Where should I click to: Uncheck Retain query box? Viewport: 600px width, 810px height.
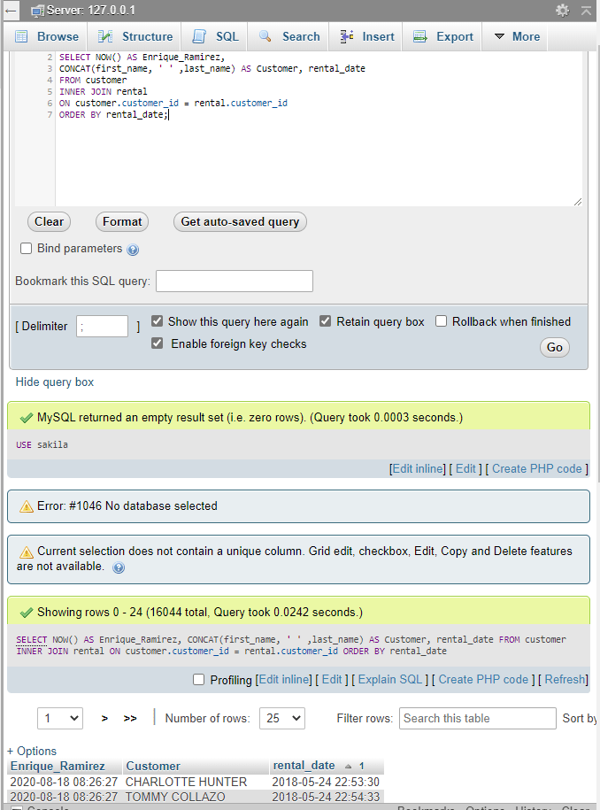325,321
